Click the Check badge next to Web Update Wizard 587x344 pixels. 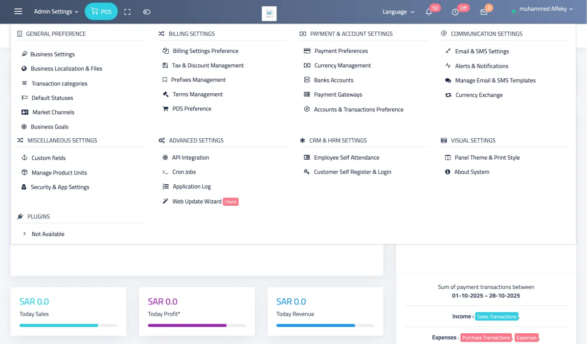(x=230, y=202)
